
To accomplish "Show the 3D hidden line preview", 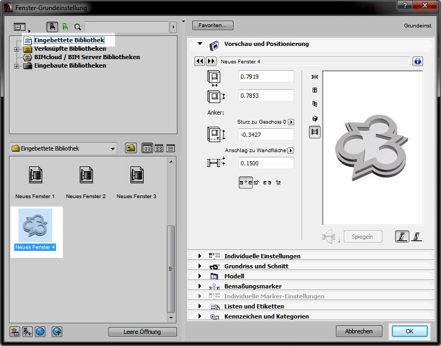I will (x=315, y=104).
